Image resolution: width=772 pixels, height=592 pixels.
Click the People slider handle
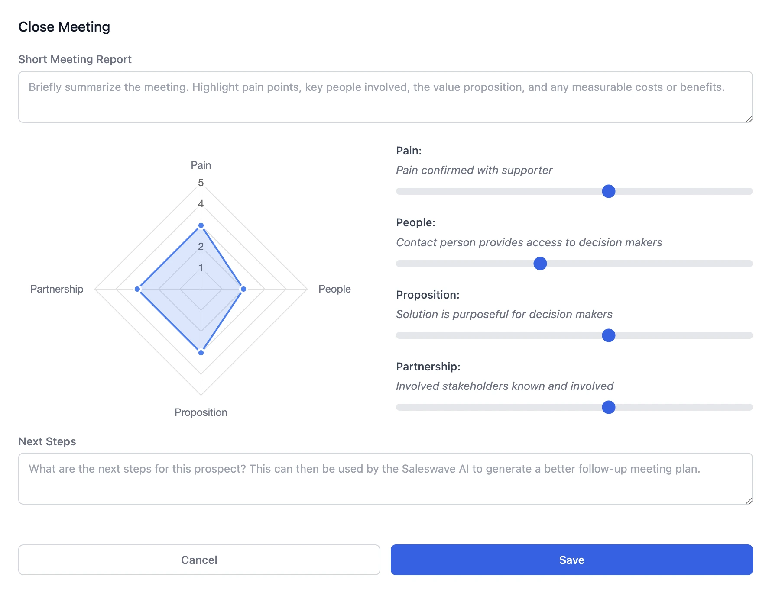click(x=540, y=263)
